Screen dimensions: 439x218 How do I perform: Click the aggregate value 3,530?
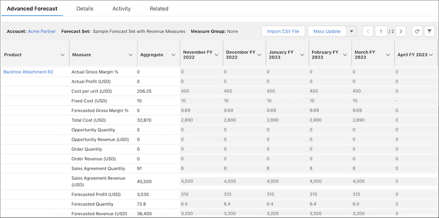tap(143, 195)
